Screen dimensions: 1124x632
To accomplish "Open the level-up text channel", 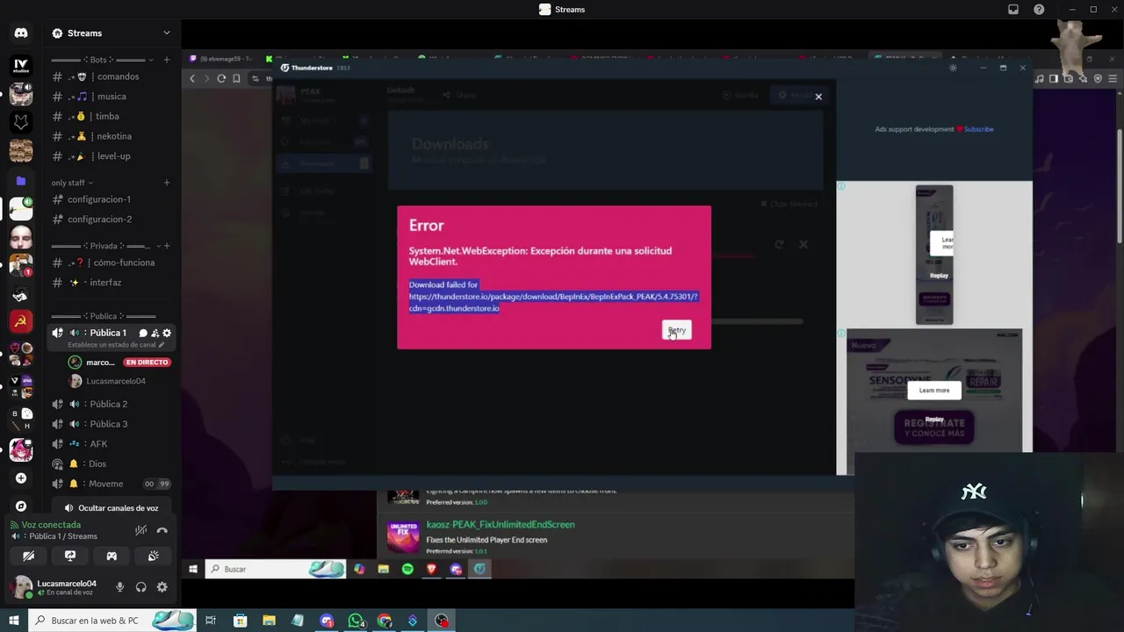I will click(x=111, y=156).
